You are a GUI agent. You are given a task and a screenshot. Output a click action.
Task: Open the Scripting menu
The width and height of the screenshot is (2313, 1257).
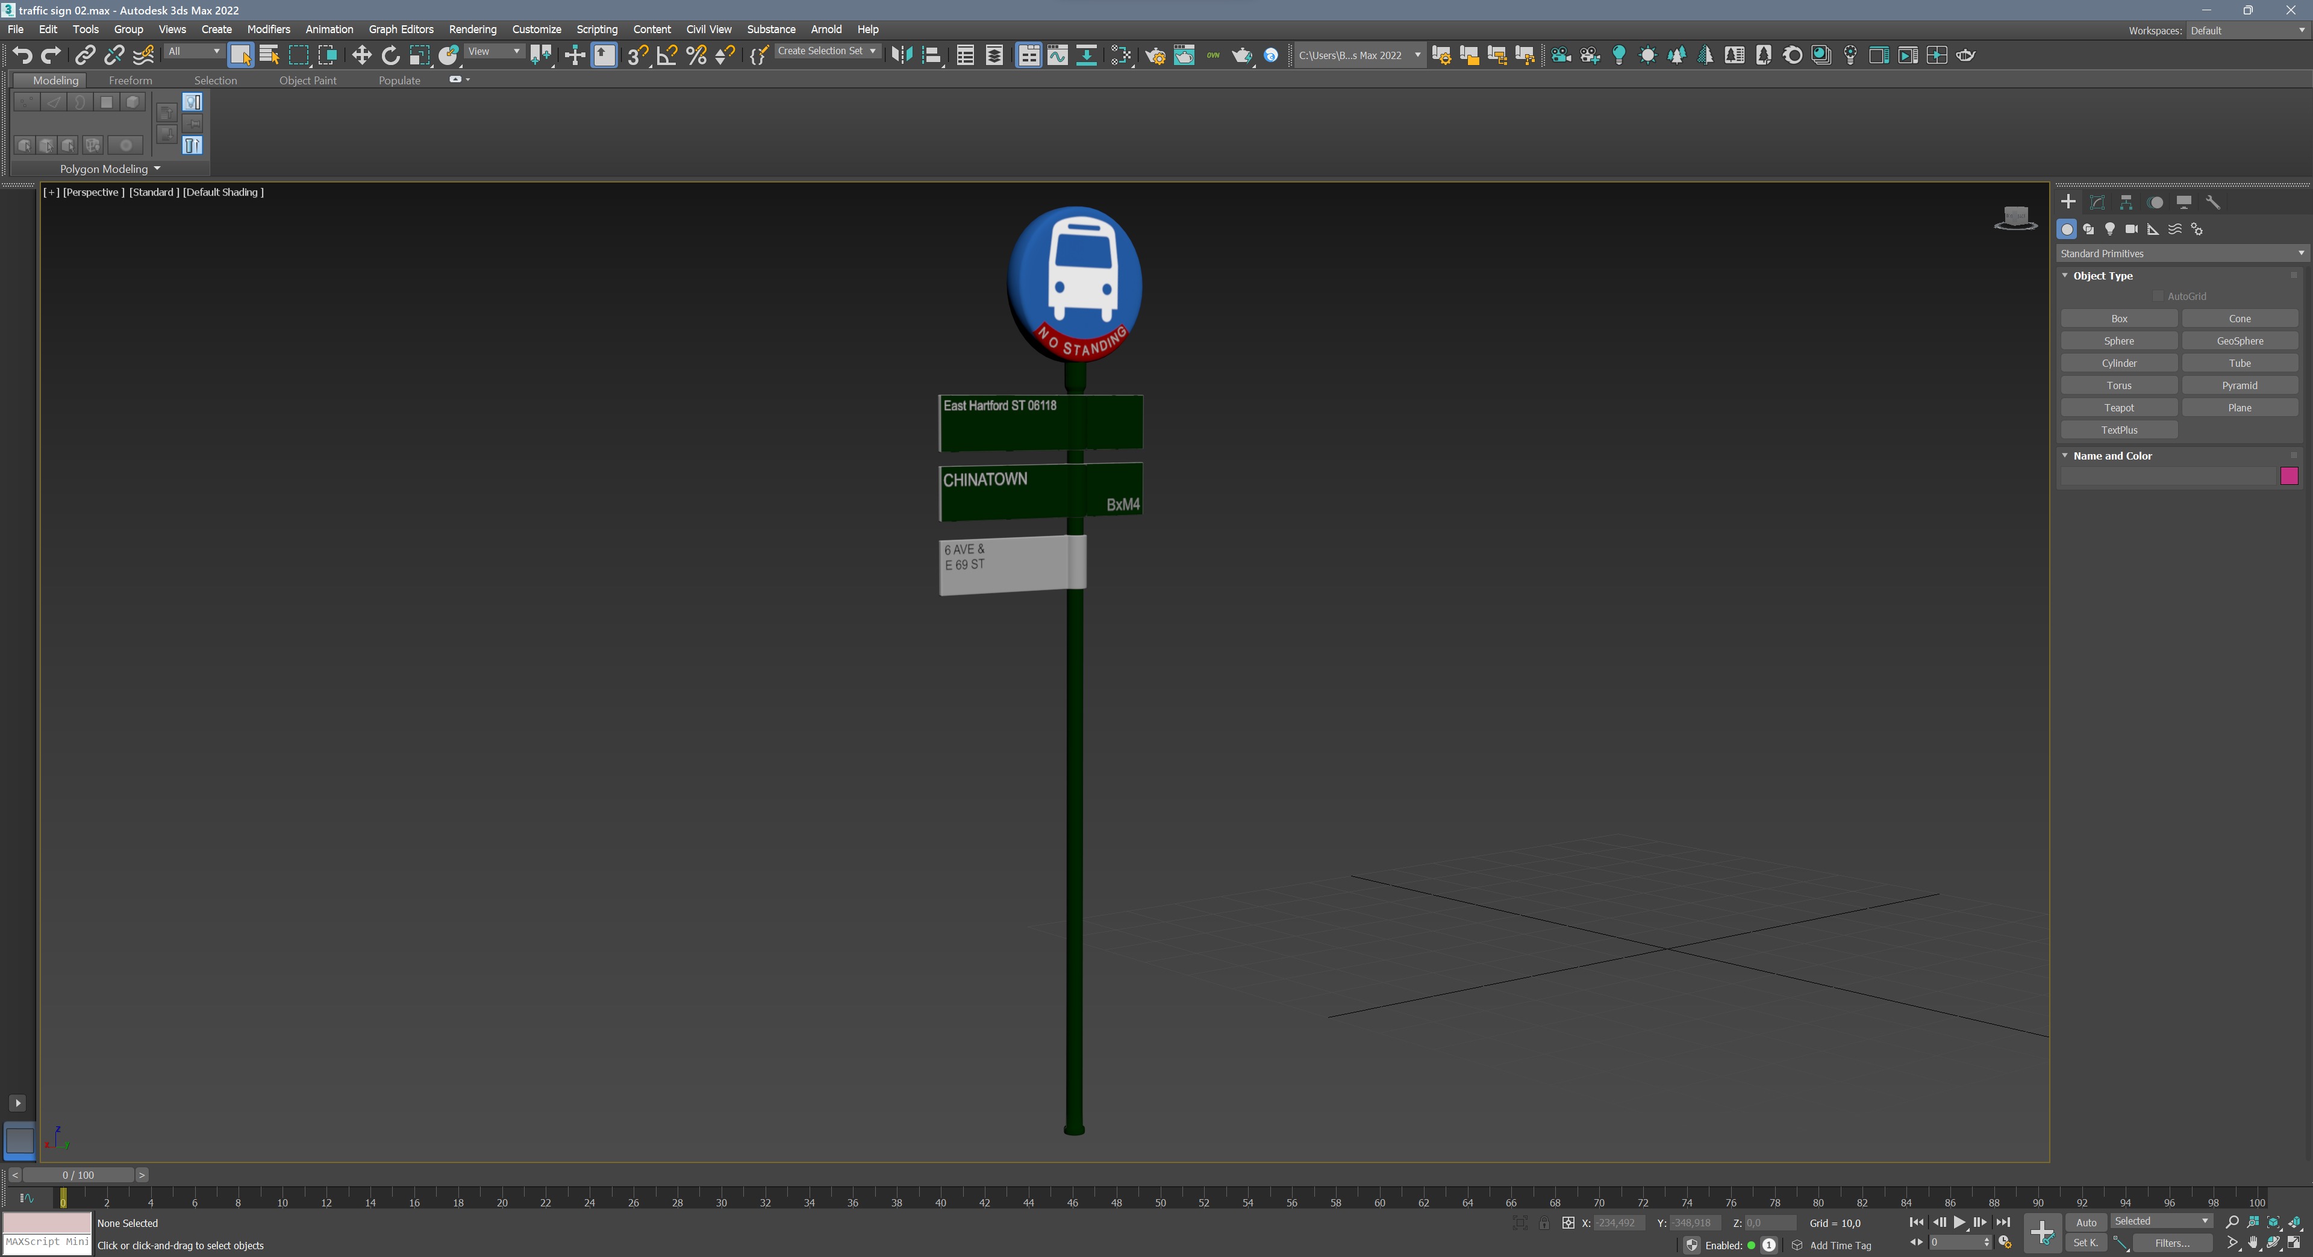point(596,29)
